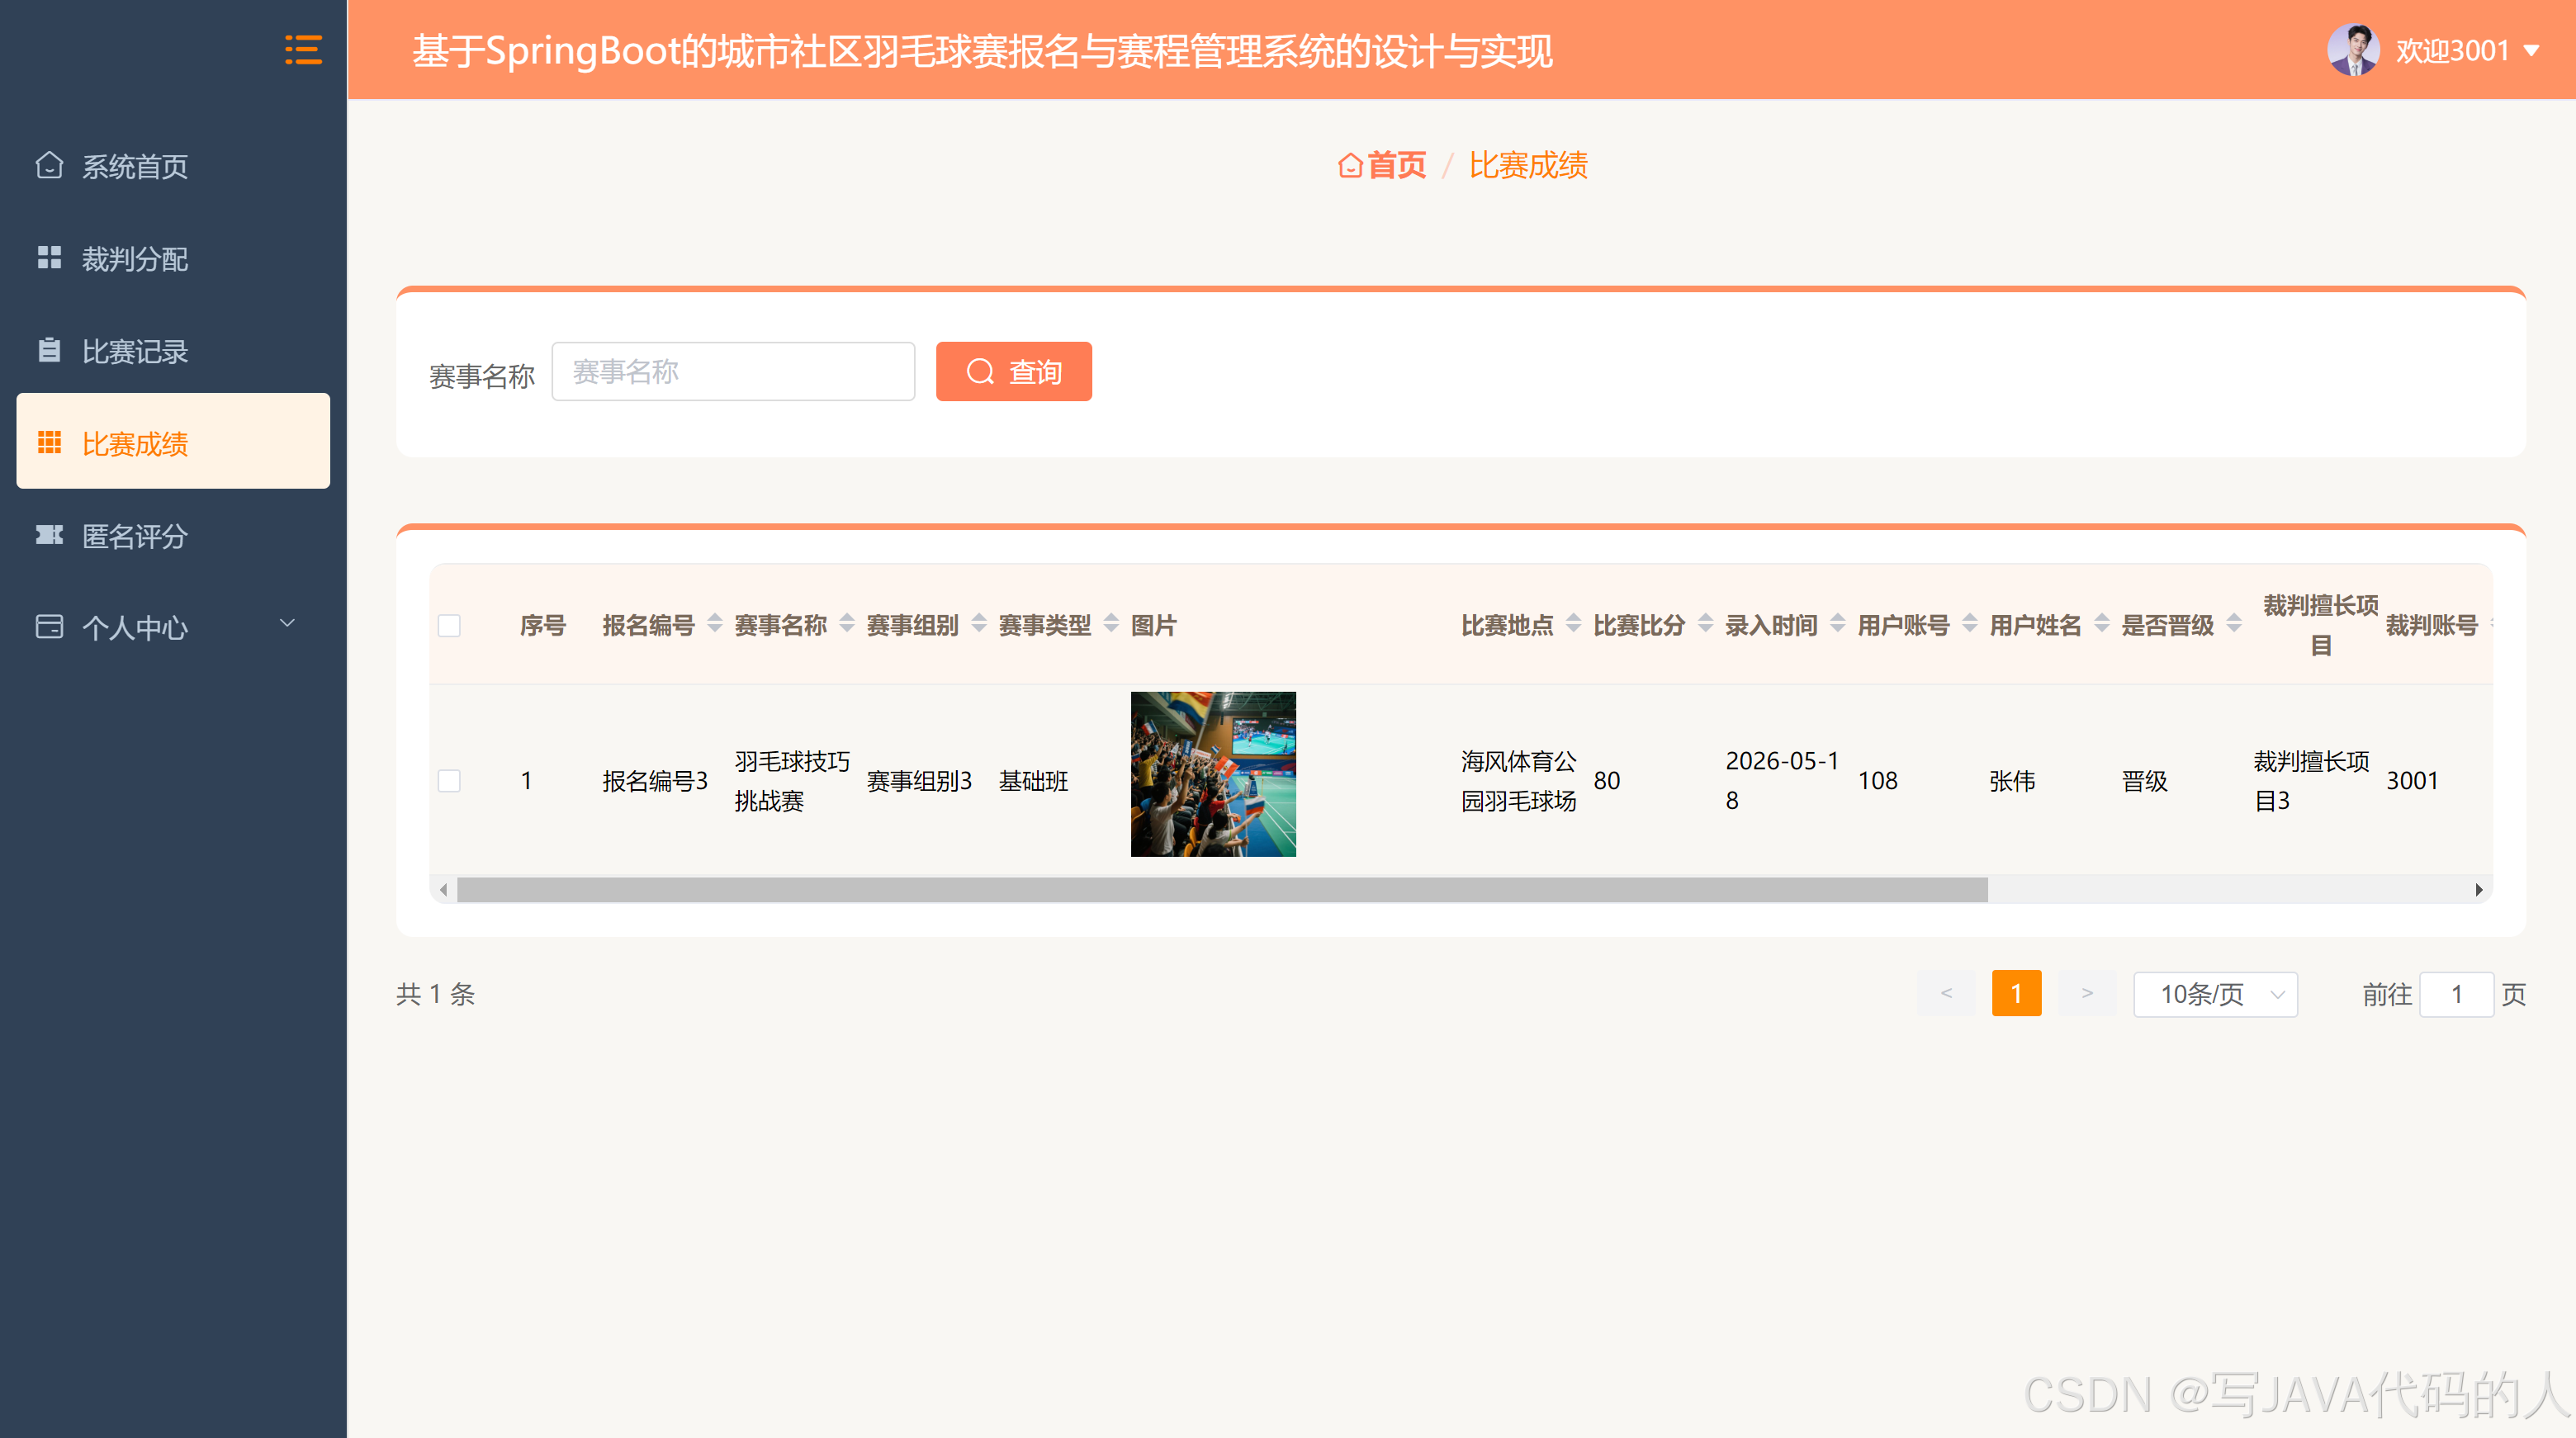The image size is (2576, 1438).
Task: Sort by 赛事名称 column arrows
Action: click(847, 624)
